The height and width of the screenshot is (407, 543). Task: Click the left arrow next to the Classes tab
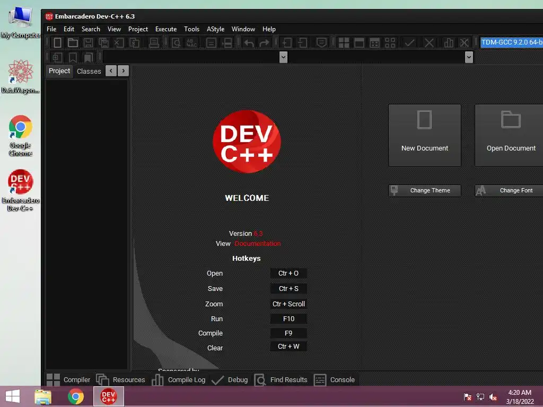[x=111, y=70]
